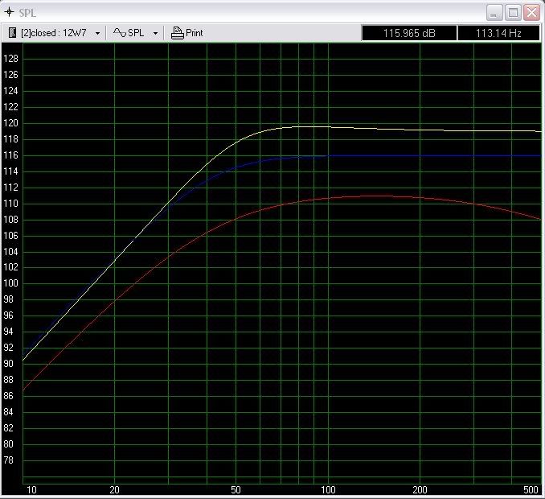Click the 78 dB axis label
Viewport: 545px width, 499px height.
(8, 460)
